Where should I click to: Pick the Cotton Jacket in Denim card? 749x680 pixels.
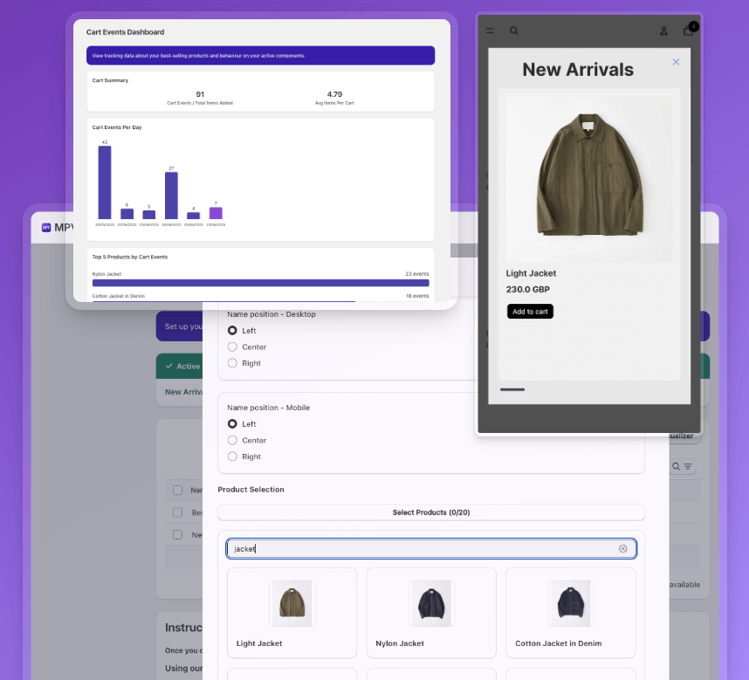570,612
